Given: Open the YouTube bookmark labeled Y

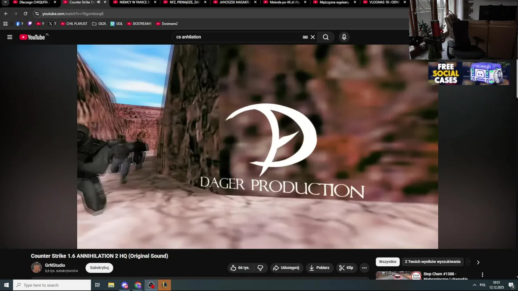Looking at the screenshot, I should 40,24.
